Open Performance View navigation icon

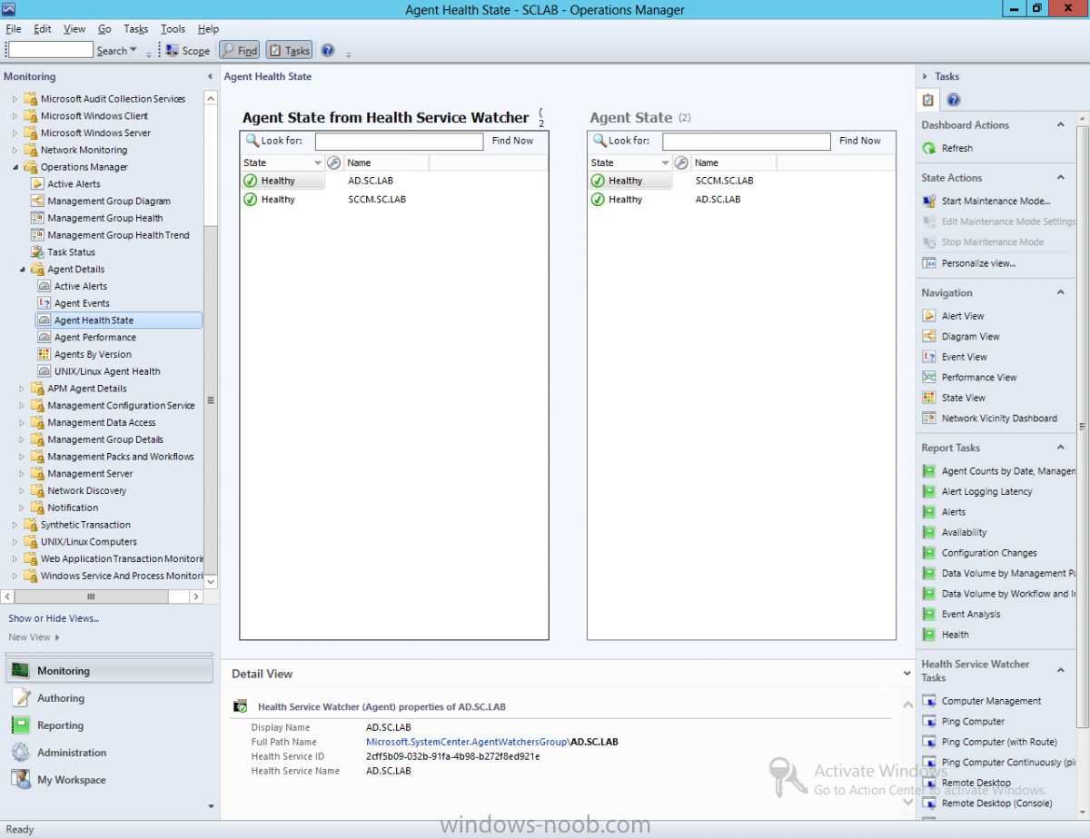tap(928, 377)
